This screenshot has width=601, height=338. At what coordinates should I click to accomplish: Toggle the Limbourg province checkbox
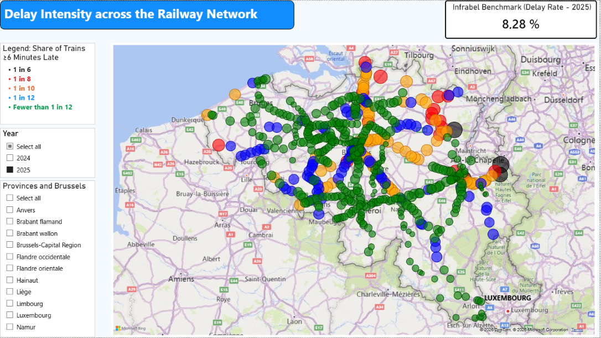click(10, 304)
